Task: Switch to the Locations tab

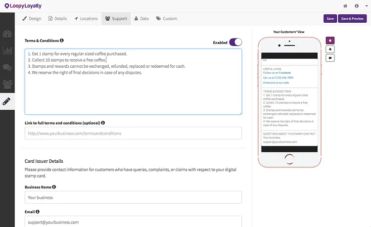Action: 86,19
